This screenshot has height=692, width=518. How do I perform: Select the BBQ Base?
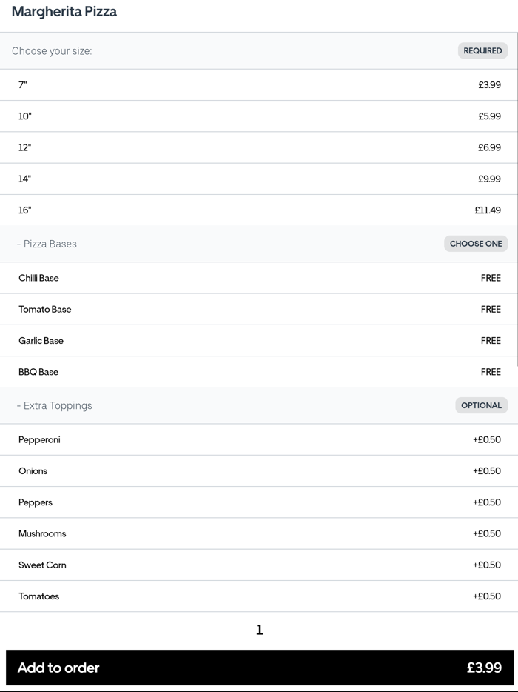(x=259, y=372)
